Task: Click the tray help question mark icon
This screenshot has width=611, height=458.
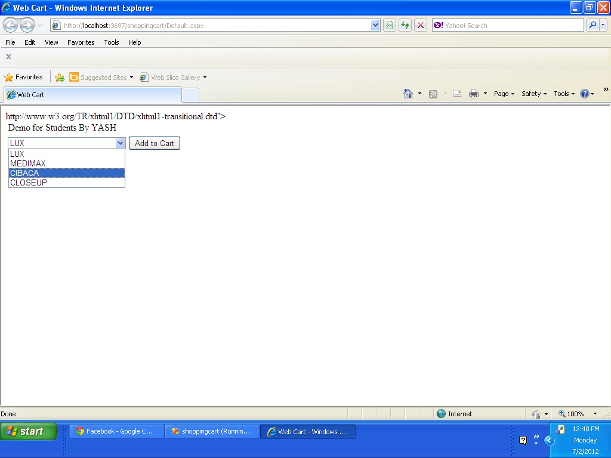Action: coord(523,441)
